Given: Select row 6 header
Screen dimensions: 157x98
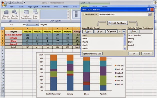Looking at the screenshot, I should click(2, 47).
